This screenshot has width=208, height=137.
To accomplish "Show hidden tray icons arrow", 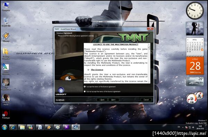I will pos(183,127).
